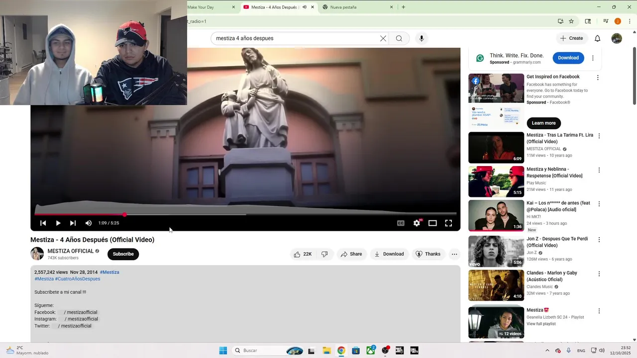Start voice search with the microphone
Image resolution: width=637 pixels, height=358 pixels.
(x=422, y=38)
